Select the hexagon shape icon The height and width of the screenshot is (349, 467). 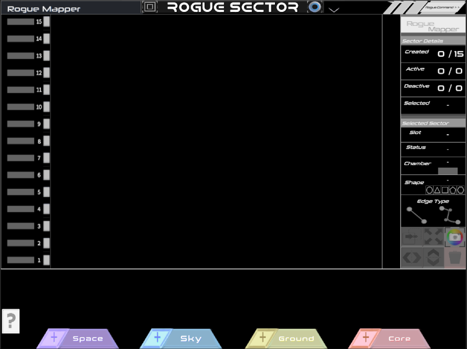[x=460, y=190]
